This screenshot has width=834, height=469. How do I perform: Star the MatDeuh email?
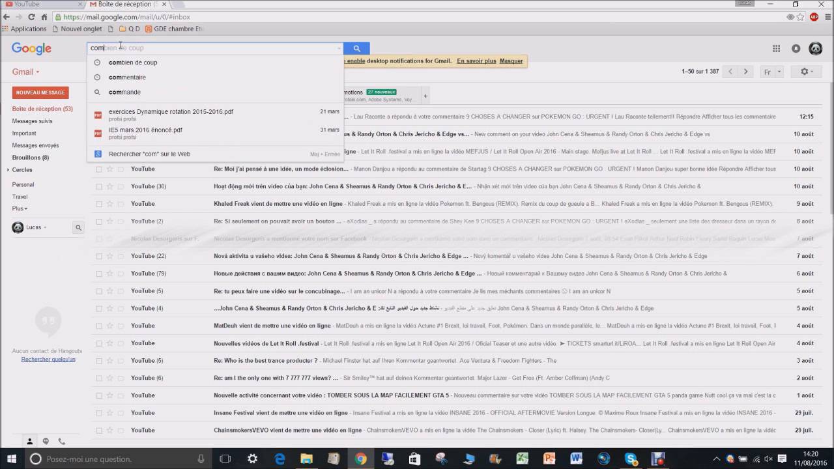click(110, 326)
